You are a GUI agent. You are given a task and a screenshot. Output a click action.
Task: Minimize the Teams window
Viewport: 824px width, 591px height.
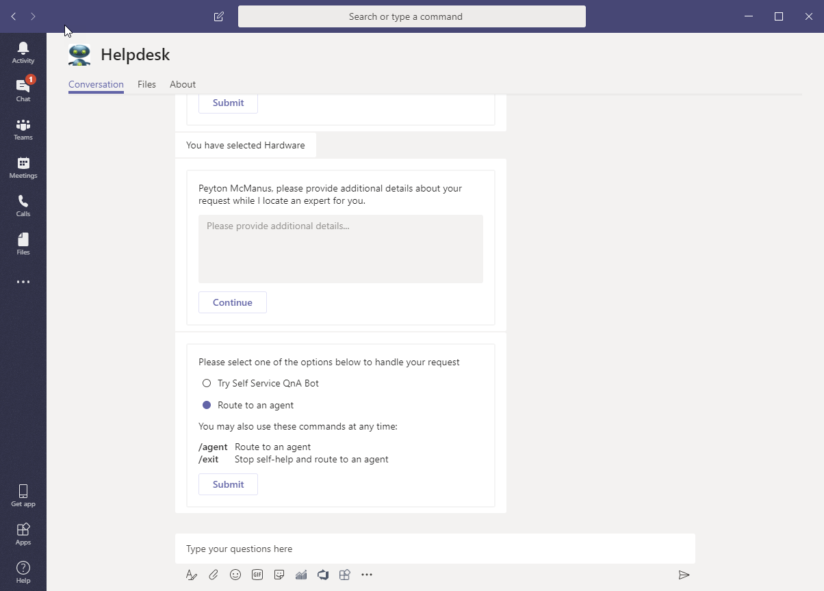(749, 16)
